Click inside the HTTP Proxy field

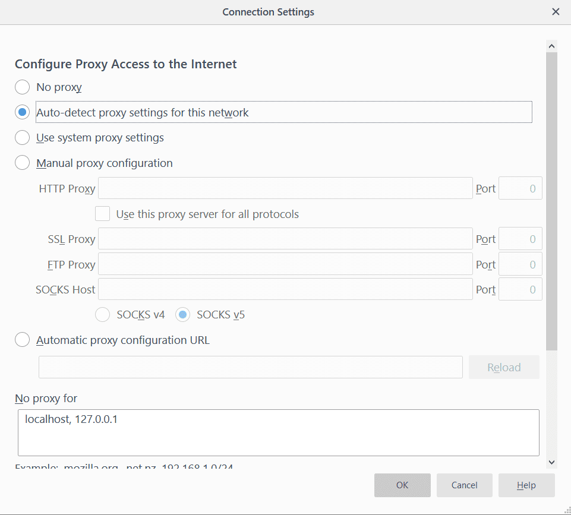click(x=285, y=188)
